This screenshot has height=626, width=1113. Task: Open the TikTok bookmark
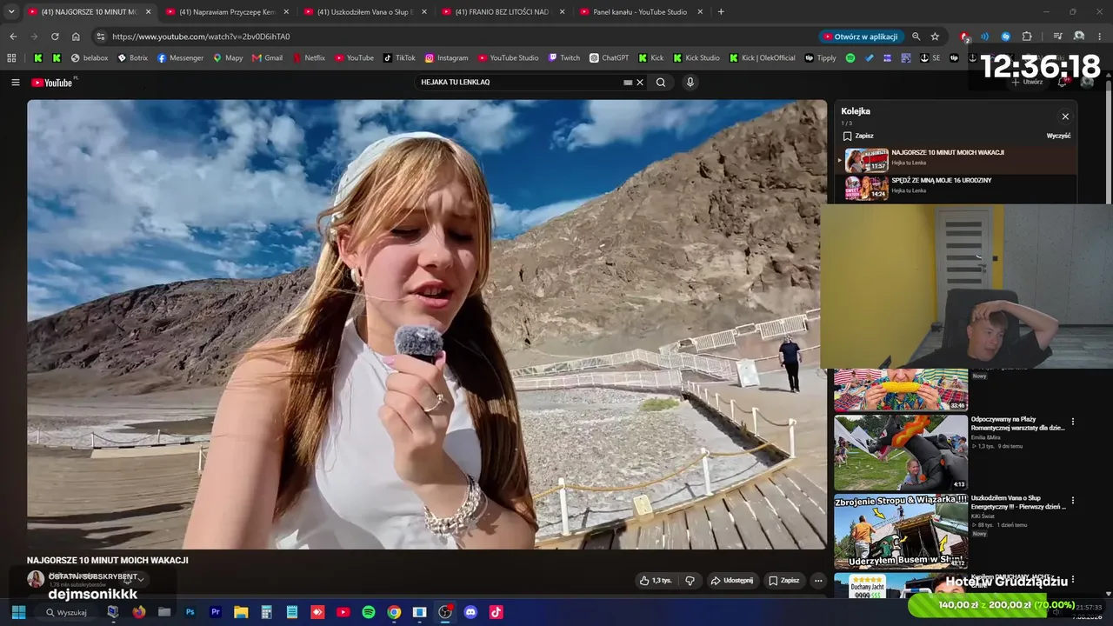coord(399,58)
